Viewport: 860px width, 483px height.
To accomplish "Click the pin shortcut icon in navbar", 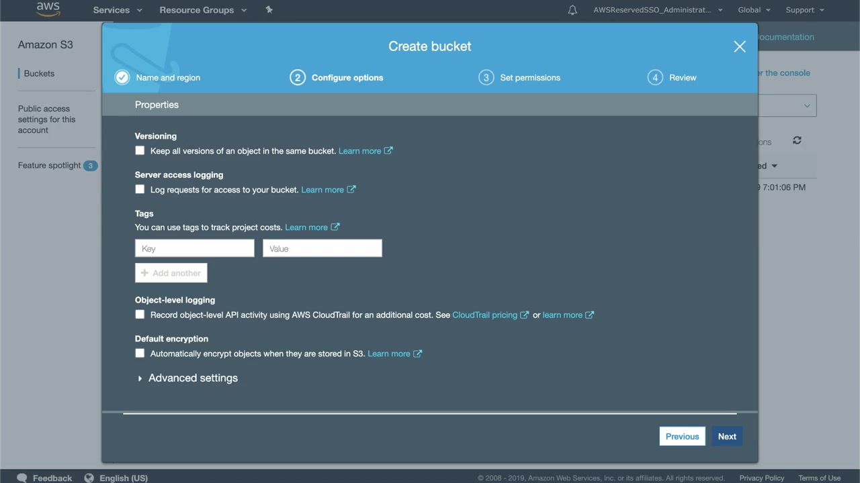I will (269, 9).
